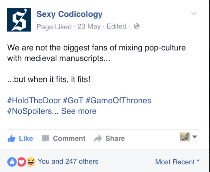The width and height of the screenshot is (210, 172).
Task: Expand the post with See more
Action: [79, 111]
